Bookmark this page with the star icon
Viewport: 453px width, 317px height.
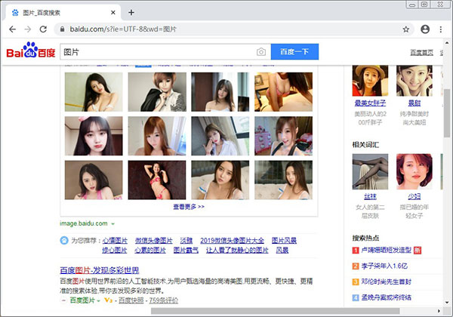click(406, 29)
